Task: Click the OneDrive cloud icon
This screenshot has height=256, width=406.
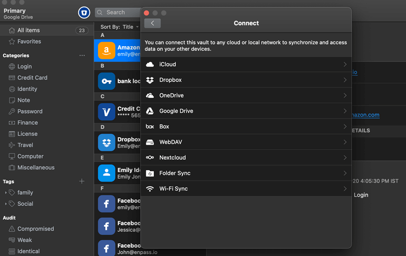Action: (150, 95)
